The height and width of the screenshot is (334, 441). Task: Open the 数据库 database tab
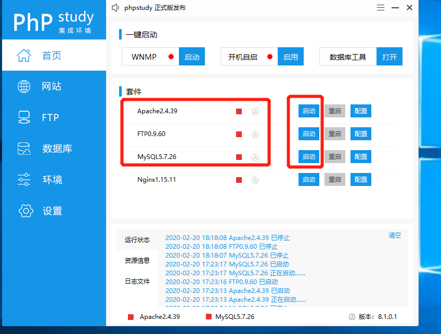coord(54,149)
